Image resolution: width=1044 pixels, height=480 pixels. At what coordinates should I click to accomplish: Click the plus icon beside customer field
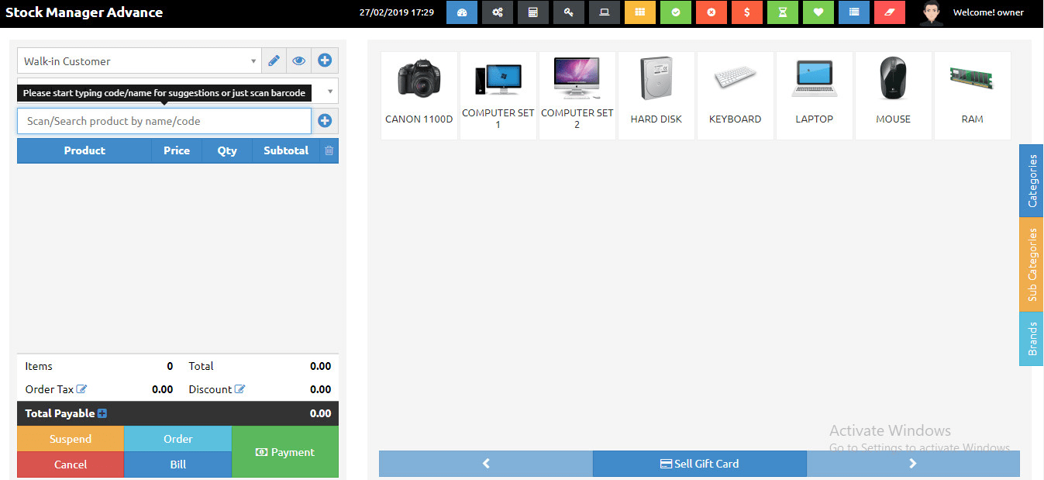[x=325, y=60]
